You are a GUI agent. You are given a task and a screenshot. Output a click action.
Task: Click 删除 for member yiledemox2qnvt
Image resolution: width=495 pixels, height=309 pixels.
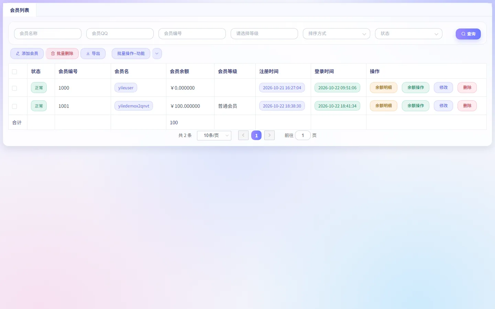(467, 106)
